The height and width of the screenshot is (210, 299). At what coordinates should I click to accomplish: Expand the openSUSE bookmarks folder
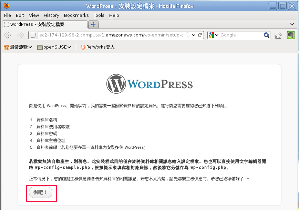[x=54, y=47]
